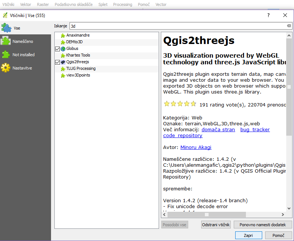The image size is (294, 241).
Task: Select the DEMto3D plugin row
Action: pos(107,42)
